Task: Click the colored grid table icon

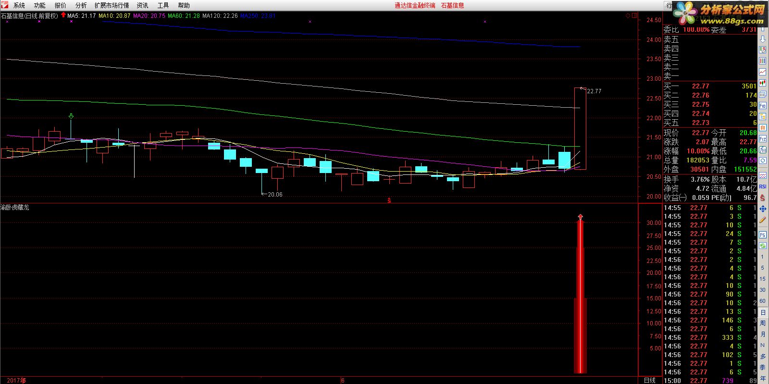Action: click(763, 61)
